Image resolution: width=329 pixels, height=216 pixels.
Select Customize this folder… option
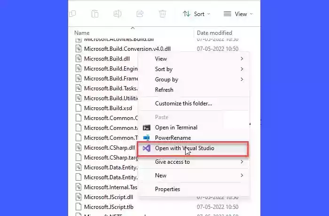[183, 104]
